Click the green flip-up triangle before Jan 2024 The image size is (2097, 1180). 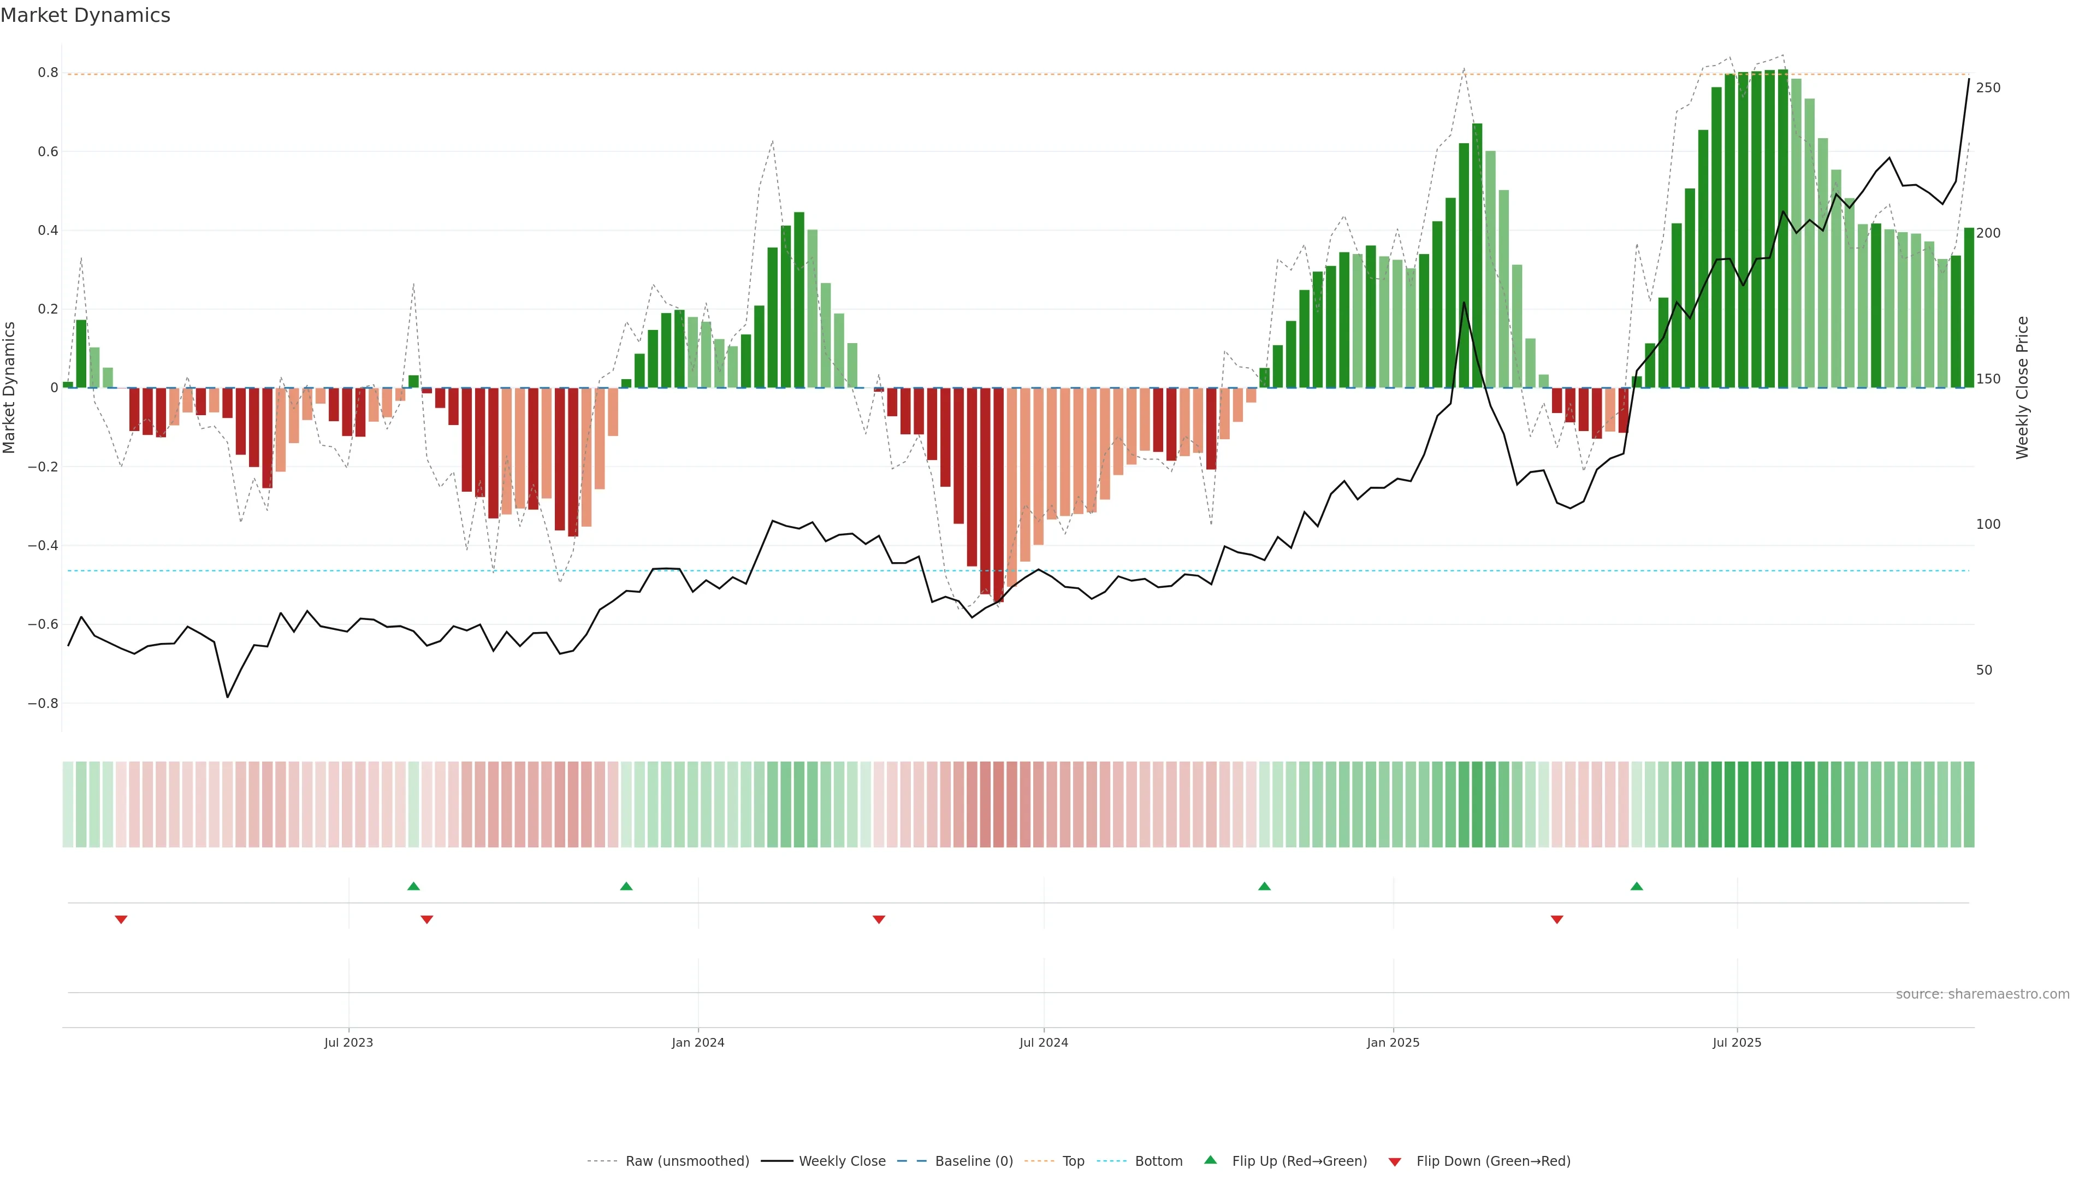(626, 886)
